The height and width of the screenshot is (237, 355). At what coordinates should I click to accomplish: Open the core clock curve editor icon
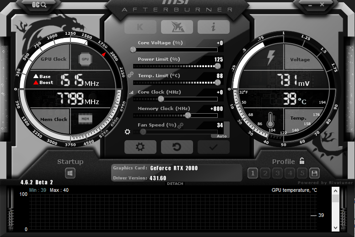click(x=131, y=92)
